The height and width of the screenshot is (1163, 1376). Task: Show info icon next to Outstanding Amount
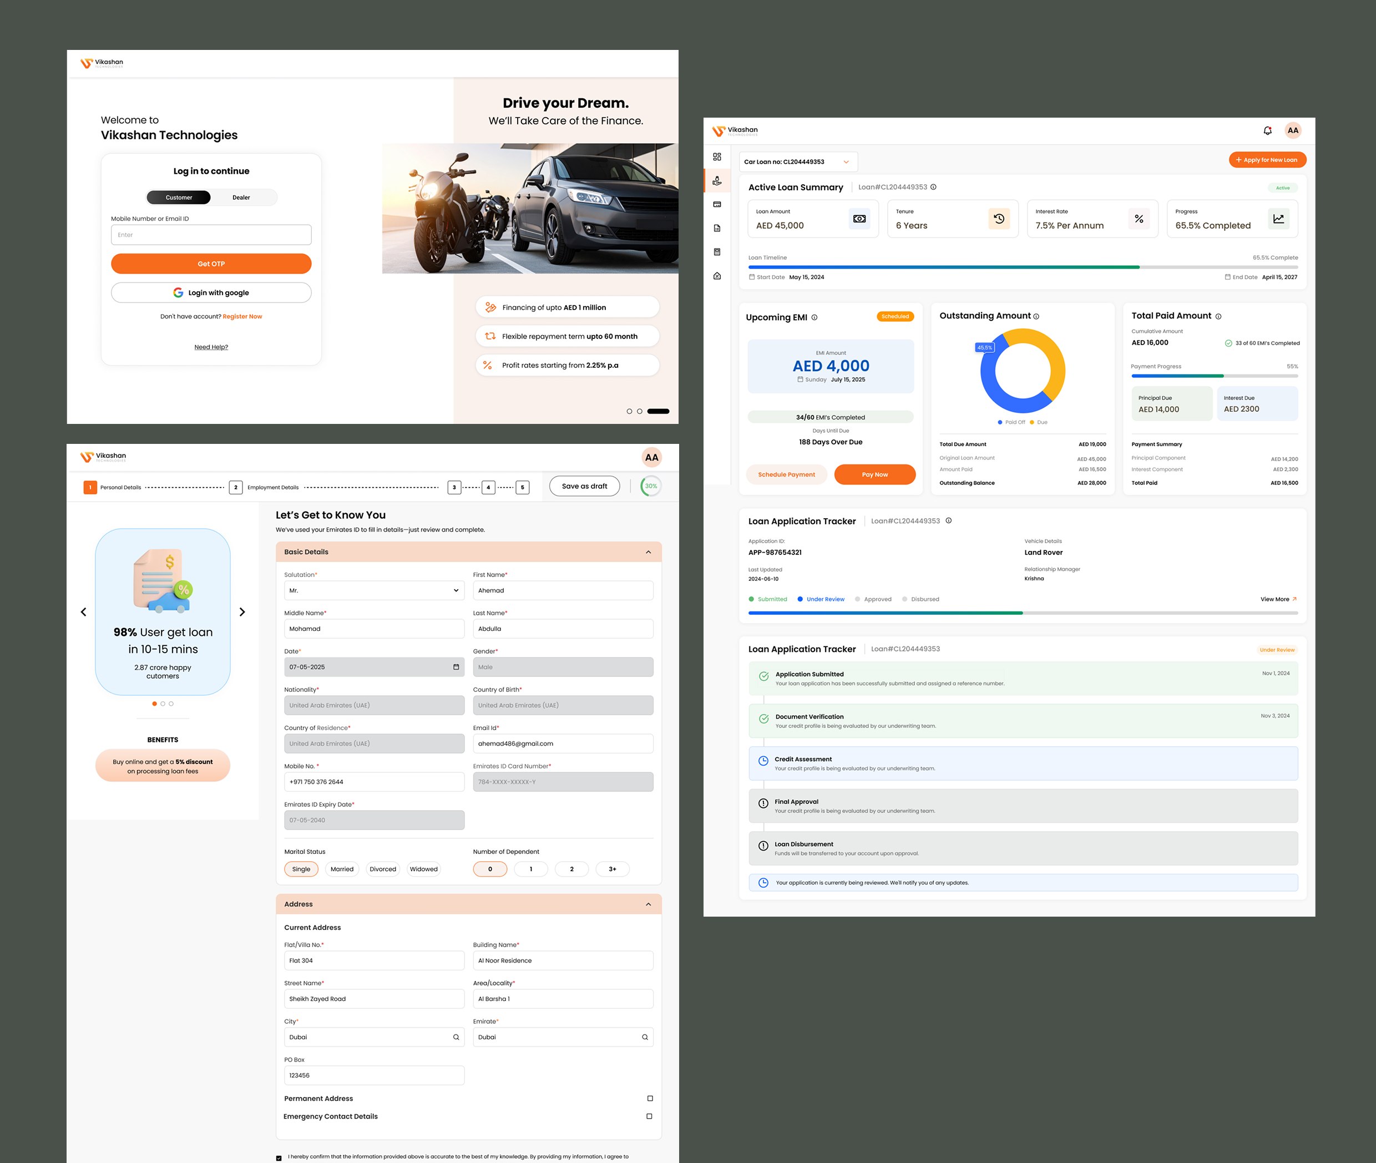coord(1036,316)
